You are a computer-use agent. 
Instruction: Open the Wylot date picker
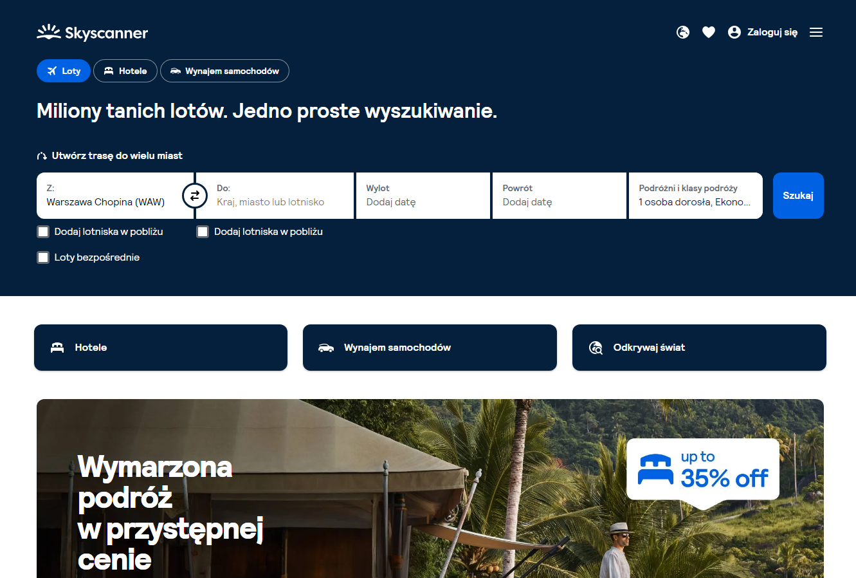[x=423, y=196]
